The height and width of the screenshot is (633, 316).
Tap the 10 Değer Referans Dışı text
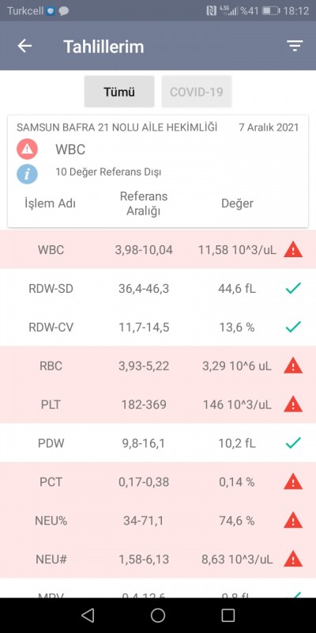click(x=108, y=172)
